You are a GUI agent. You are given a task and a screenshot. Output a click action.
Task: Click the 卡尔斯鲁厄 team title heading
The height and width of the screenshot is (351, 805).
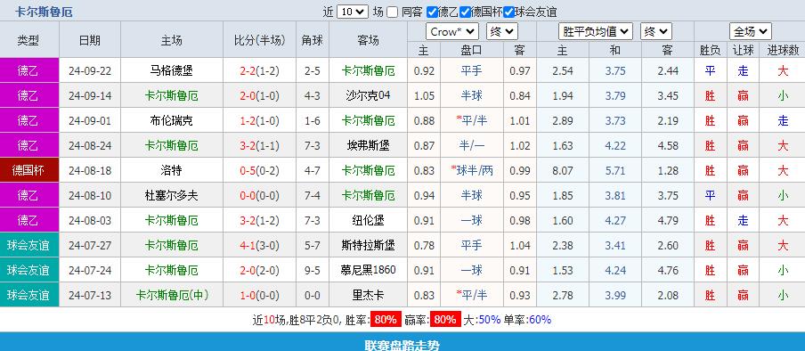coord(45,12)
